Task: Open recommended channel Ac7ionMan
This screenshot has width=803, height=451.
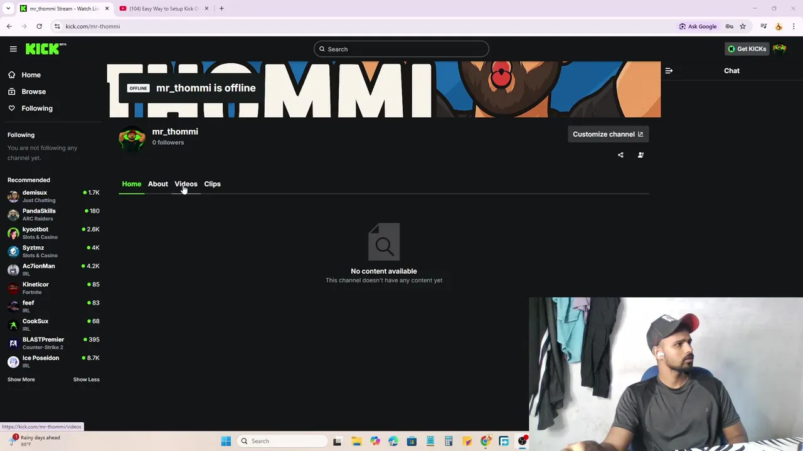Action: 53,269
